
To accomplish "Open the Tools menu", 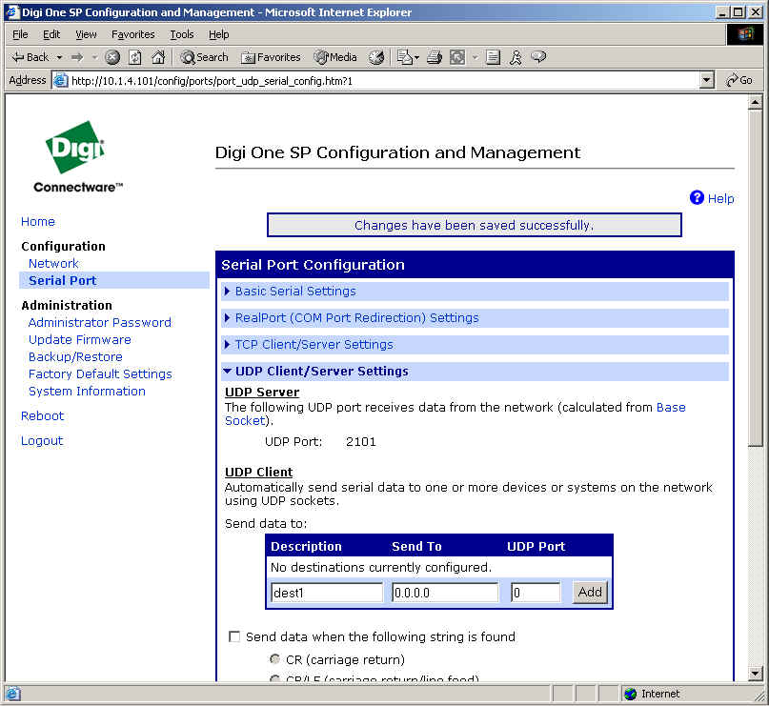I will 181,34.
